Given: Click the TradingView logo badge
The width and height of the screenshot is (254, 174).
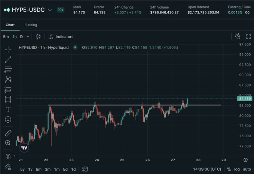Looking at the screenshot, I should (x=24, y=148).
